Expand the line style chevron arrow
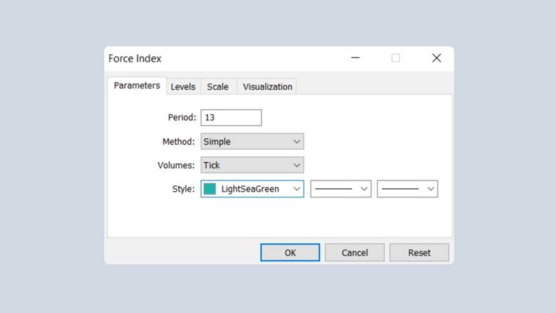Image resolution: width=556 pixels, height=313 pixels. (364, 189)
